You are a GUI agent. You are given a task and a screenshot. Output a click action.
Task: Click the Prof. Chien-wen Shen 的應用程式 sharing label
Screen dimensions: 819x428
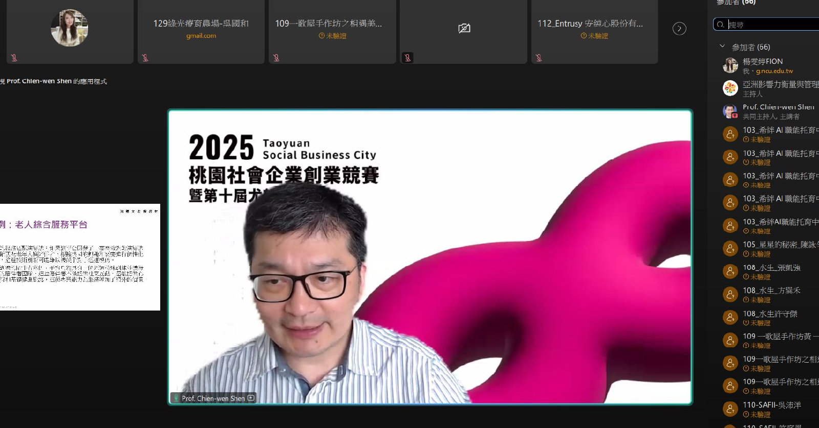(53, 81)
